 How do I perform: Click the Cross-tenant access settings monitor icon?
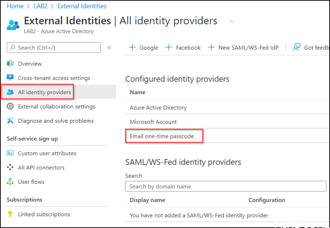tap(10, 78)
